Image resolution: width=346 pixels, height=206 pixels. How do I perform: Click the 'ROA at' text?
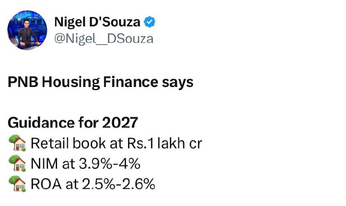pos(55,184)
